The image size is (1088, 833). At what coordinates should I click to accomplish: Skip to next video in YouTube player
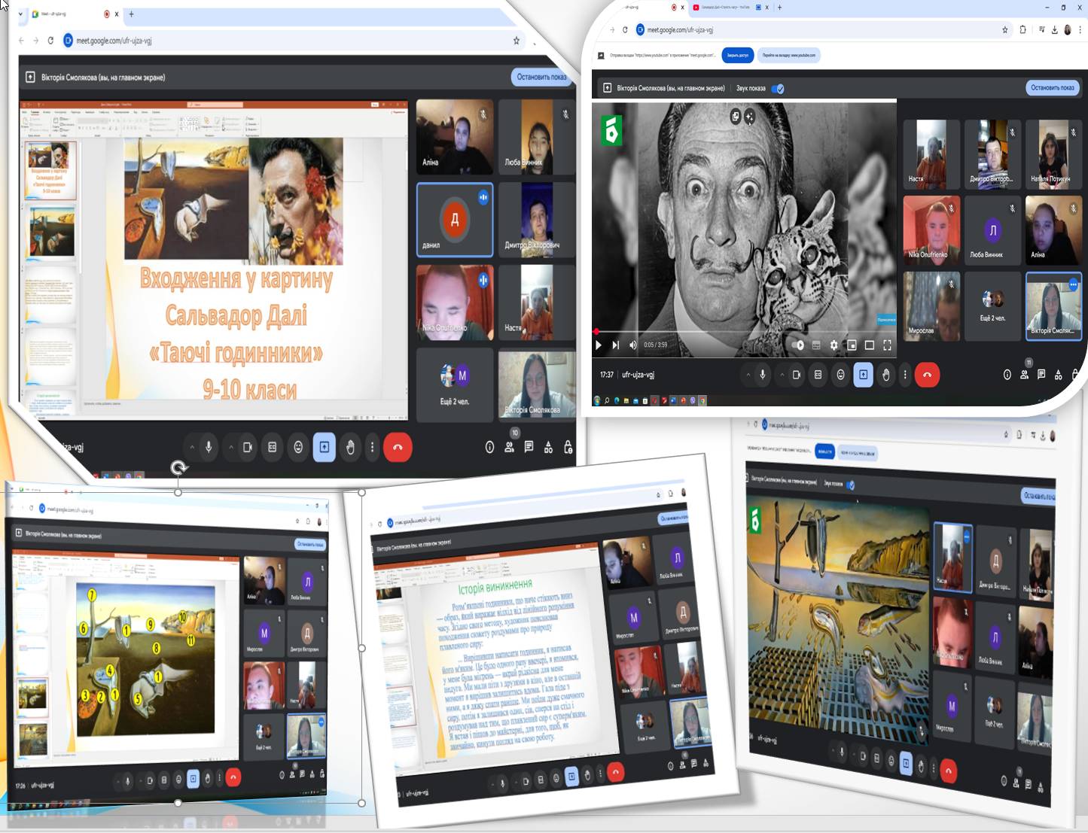615,345
